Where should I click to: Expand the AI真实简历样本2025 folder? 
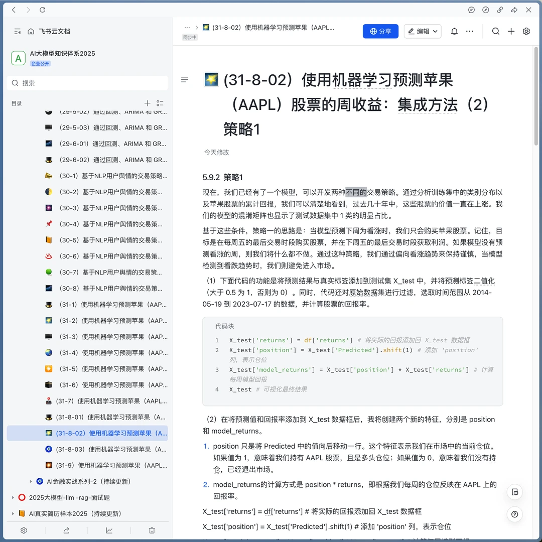coord(13,513)
